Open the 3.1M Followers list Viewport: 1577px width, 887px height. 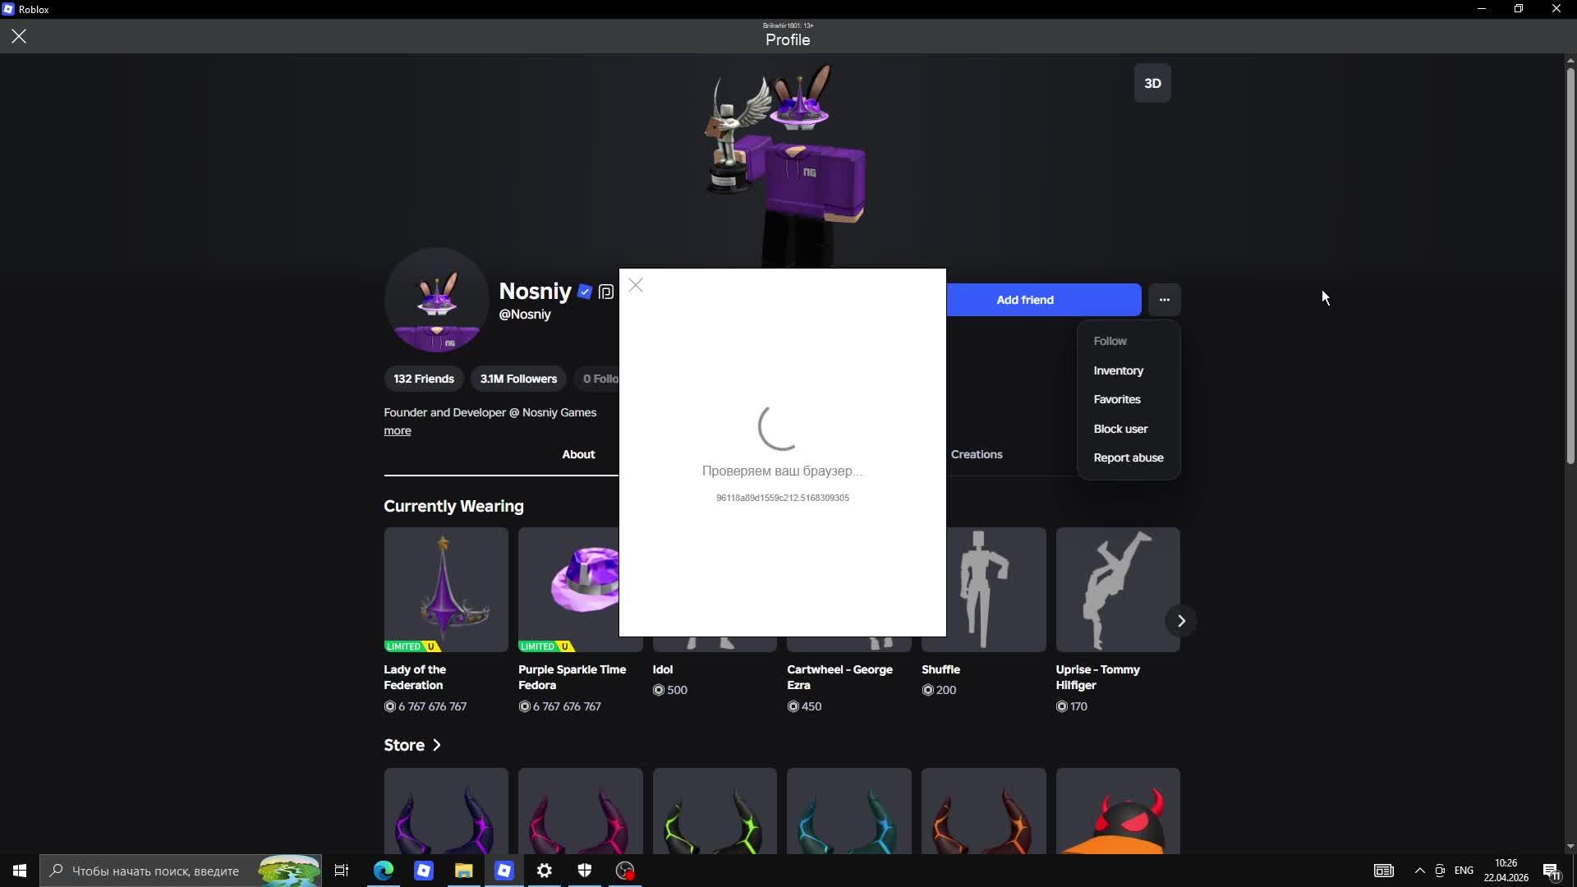coord(518,379)
